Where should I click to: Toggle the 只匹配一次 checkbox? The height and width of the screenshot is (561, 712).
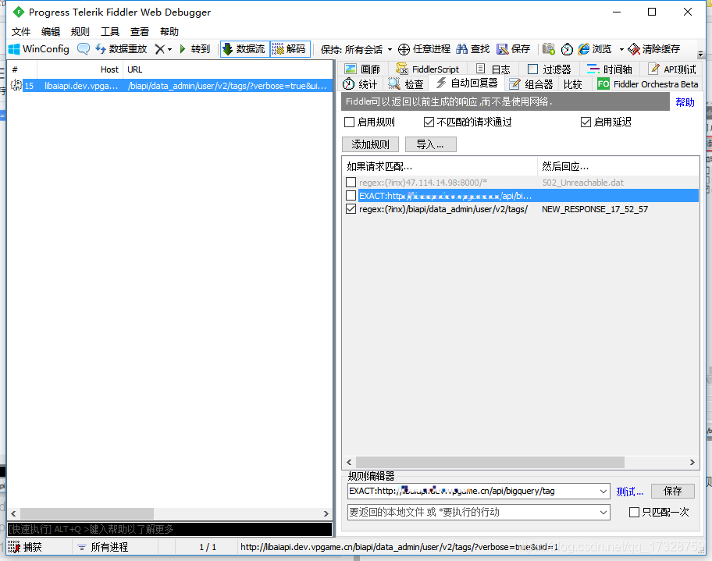(x=634, y=513)
